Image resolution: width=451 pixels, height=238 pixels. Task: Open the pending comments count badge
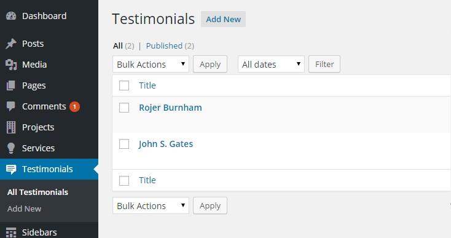[x=74, y=106]
